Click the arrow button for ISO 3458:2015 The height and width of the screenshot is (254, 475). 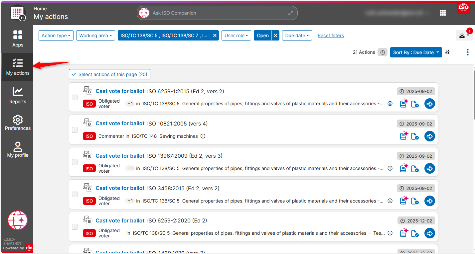pyautogui.click(x=430, y=201)
